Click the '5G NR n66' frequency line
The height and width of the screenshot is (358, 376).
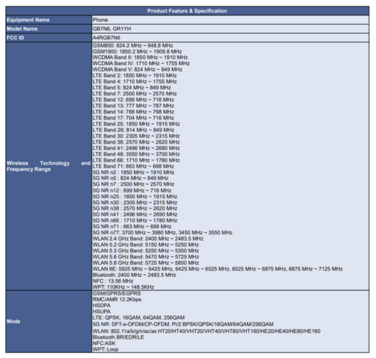tap(135, 220)
